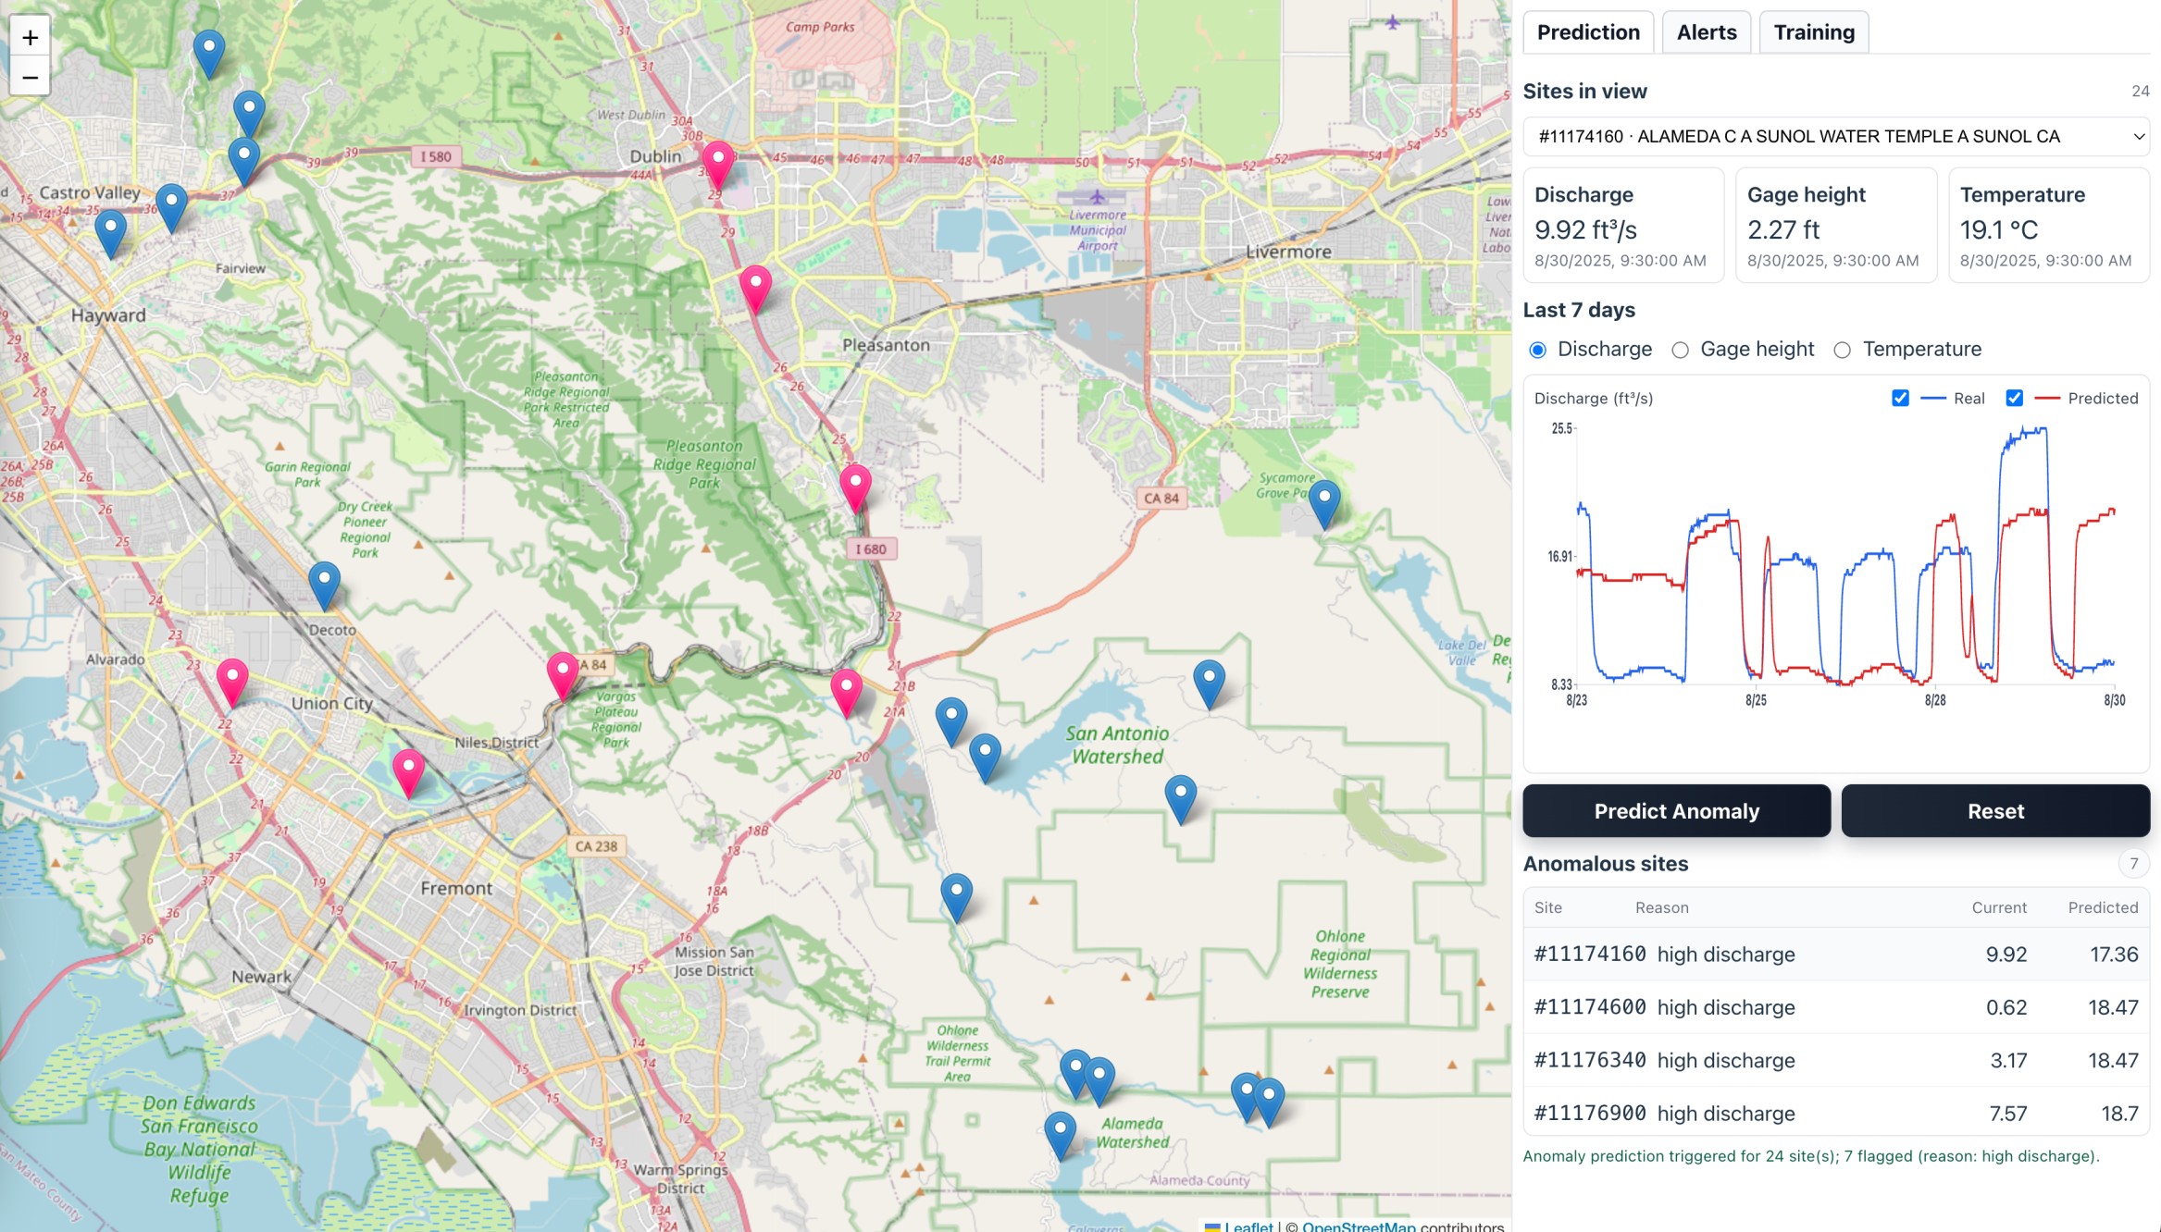Uncheck the Predicted series checkbox

click(x=2014, y=399)
